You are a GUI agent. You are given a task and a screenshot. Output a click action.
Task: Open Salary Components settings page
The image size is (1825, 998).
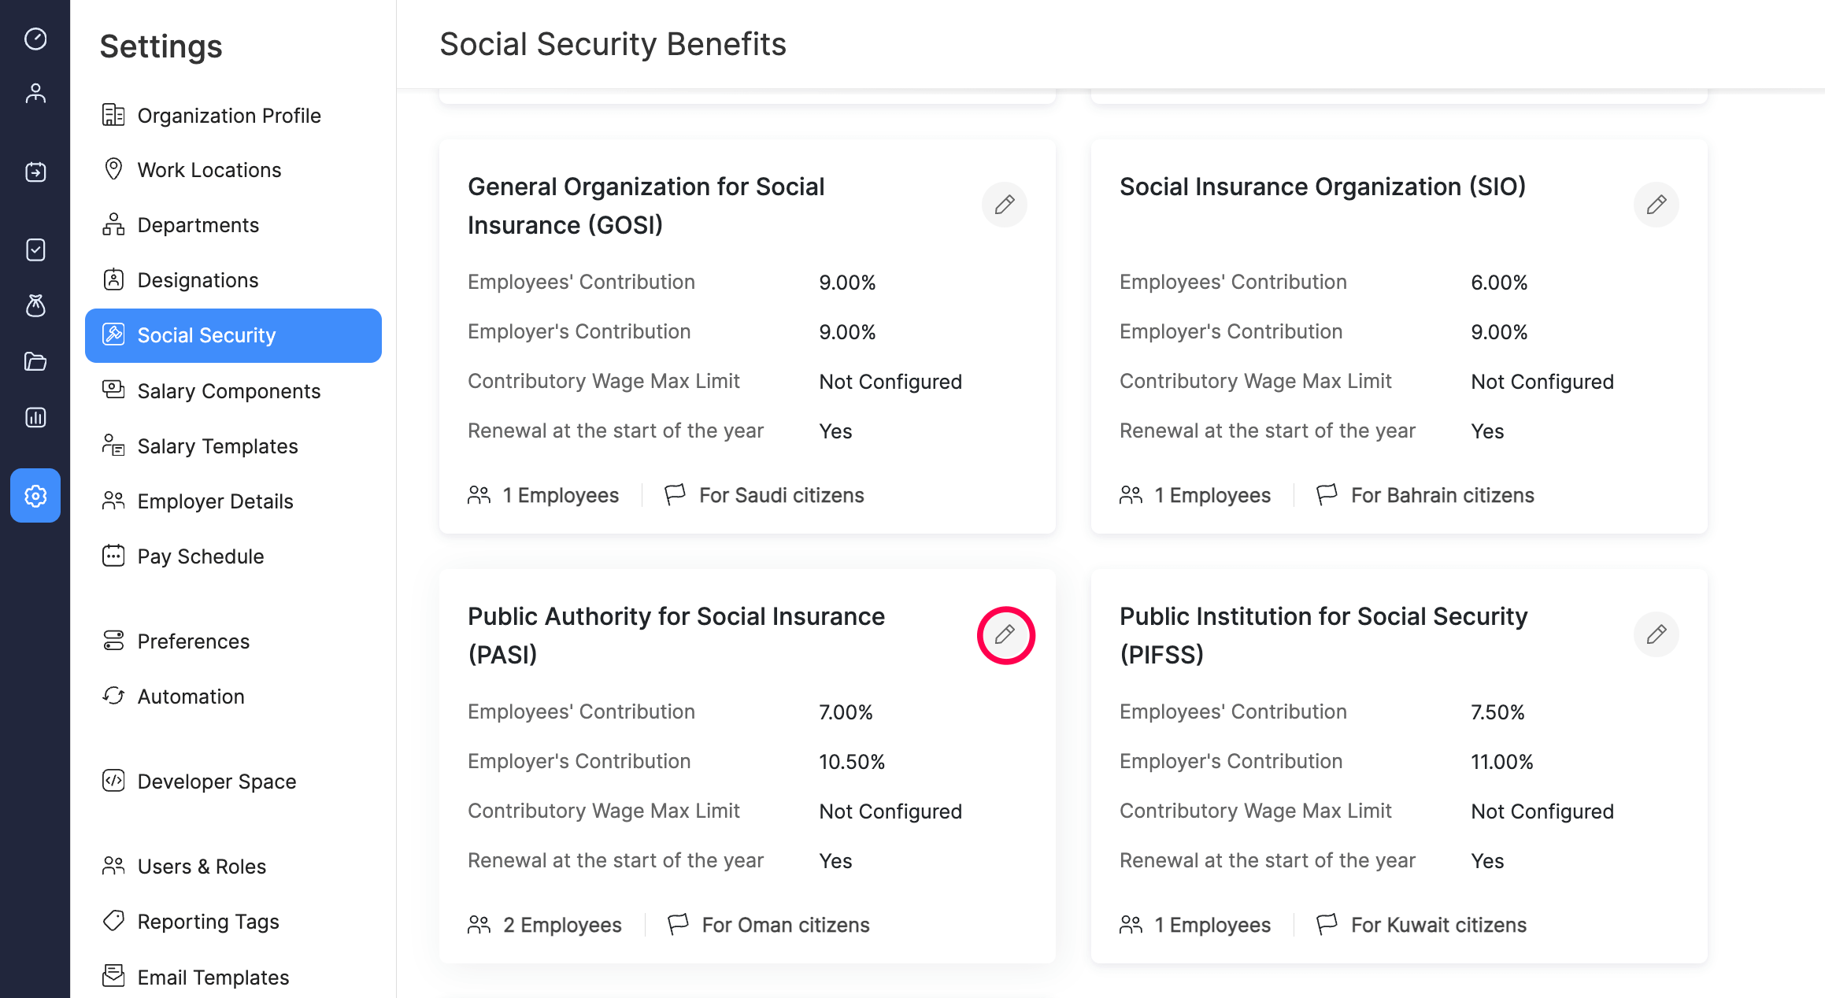coord(228,391)
